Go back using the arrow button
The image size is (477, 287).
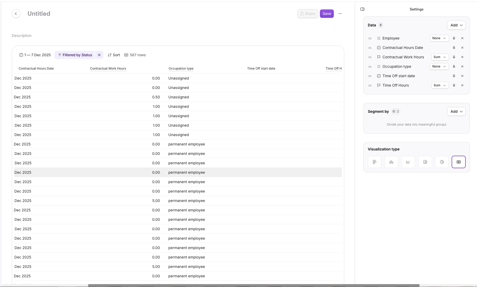(x=16, y=14)
